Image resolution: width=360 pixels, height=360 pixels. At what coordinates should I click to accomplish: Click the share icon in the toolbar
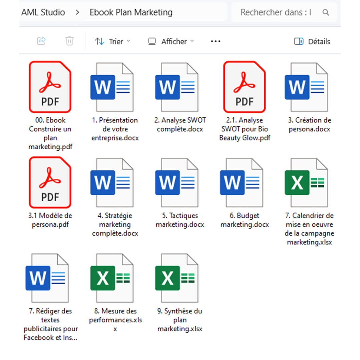point(41,41)
